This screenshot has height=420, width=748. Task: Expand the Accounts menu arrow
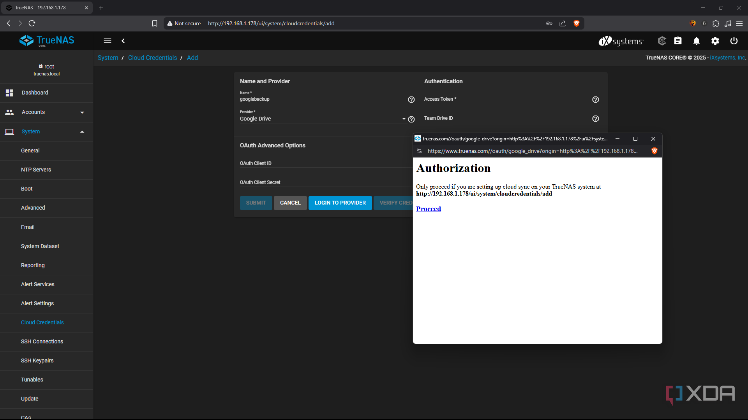pos(82,112)
